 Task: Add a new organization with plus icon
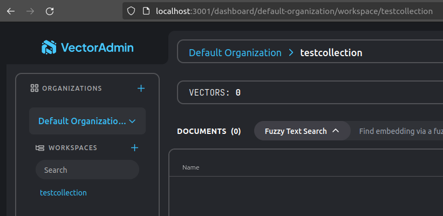pos(141,88)
